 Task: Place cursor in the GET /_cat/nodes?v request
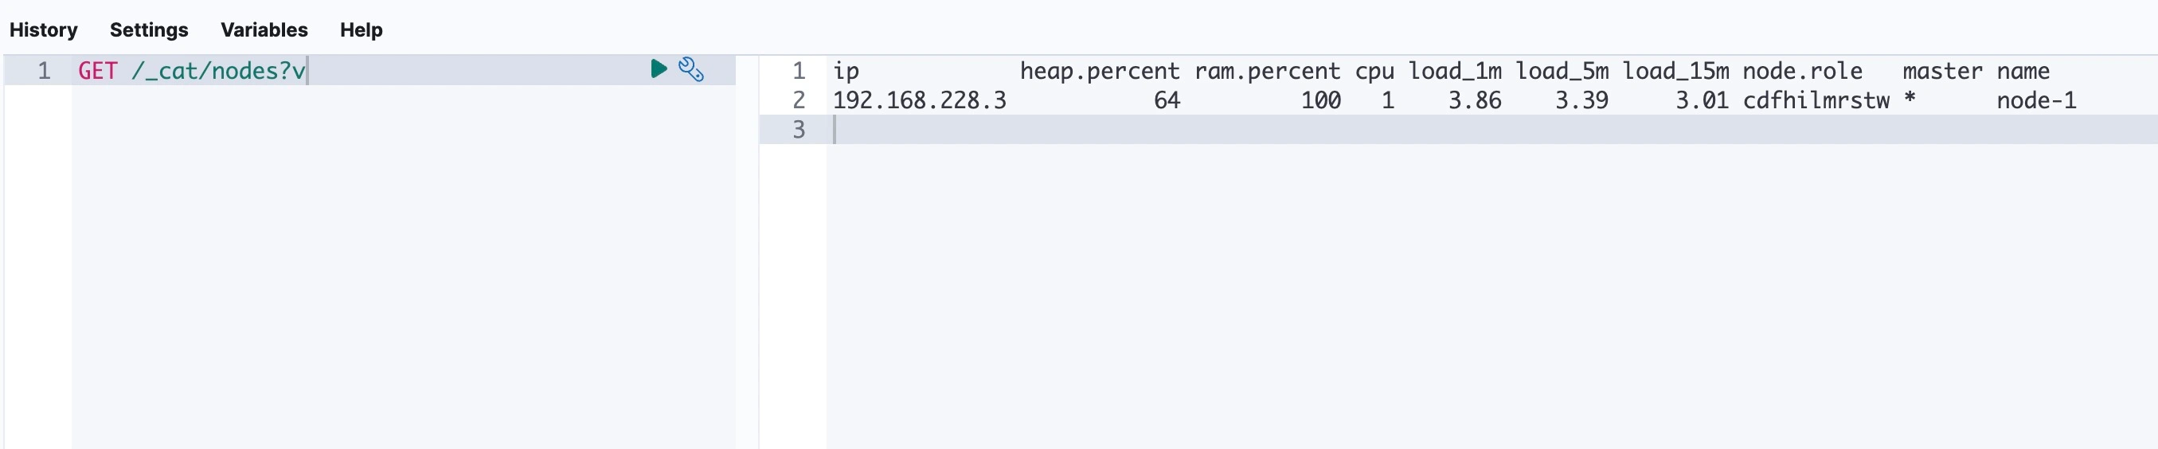(192, 71)
